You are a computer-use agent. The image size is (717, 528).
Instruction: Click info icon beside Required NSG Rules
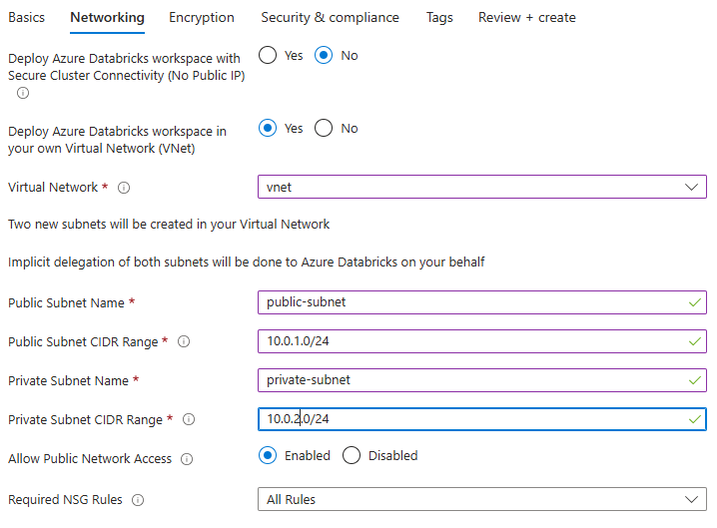tap(138, 500)
